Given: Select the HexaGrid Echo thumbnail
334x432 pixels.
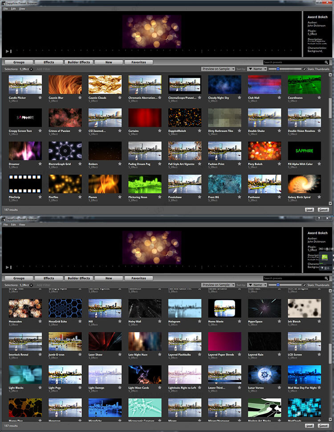Looking at the screenshot, I should 65,308.
